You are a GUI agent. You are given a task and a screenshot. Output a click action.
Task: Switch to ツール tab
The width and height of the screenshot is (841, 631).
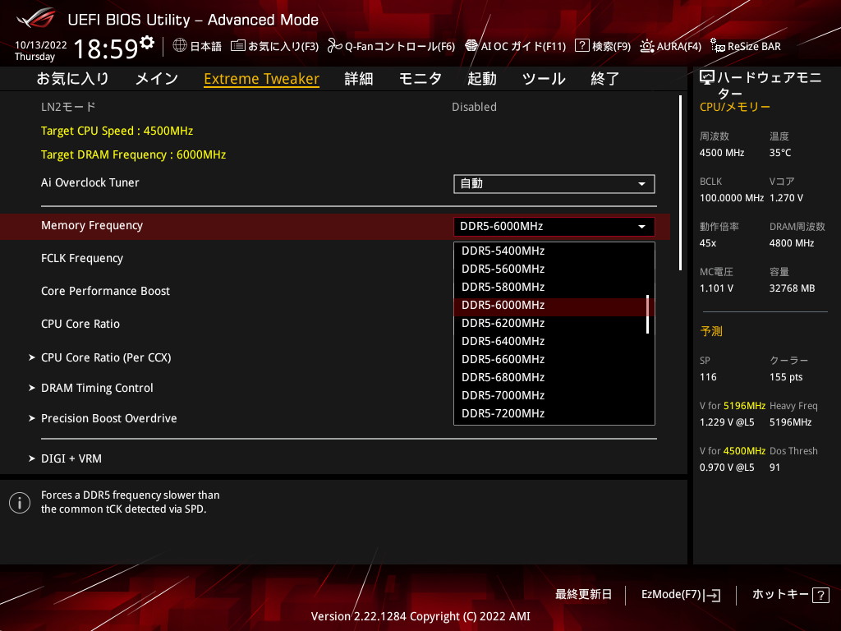click(544, 78)
